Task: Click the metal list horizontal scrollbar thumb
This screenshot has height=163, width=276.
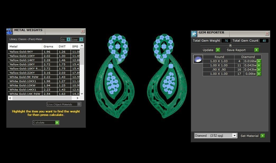Action: (42, 98)
